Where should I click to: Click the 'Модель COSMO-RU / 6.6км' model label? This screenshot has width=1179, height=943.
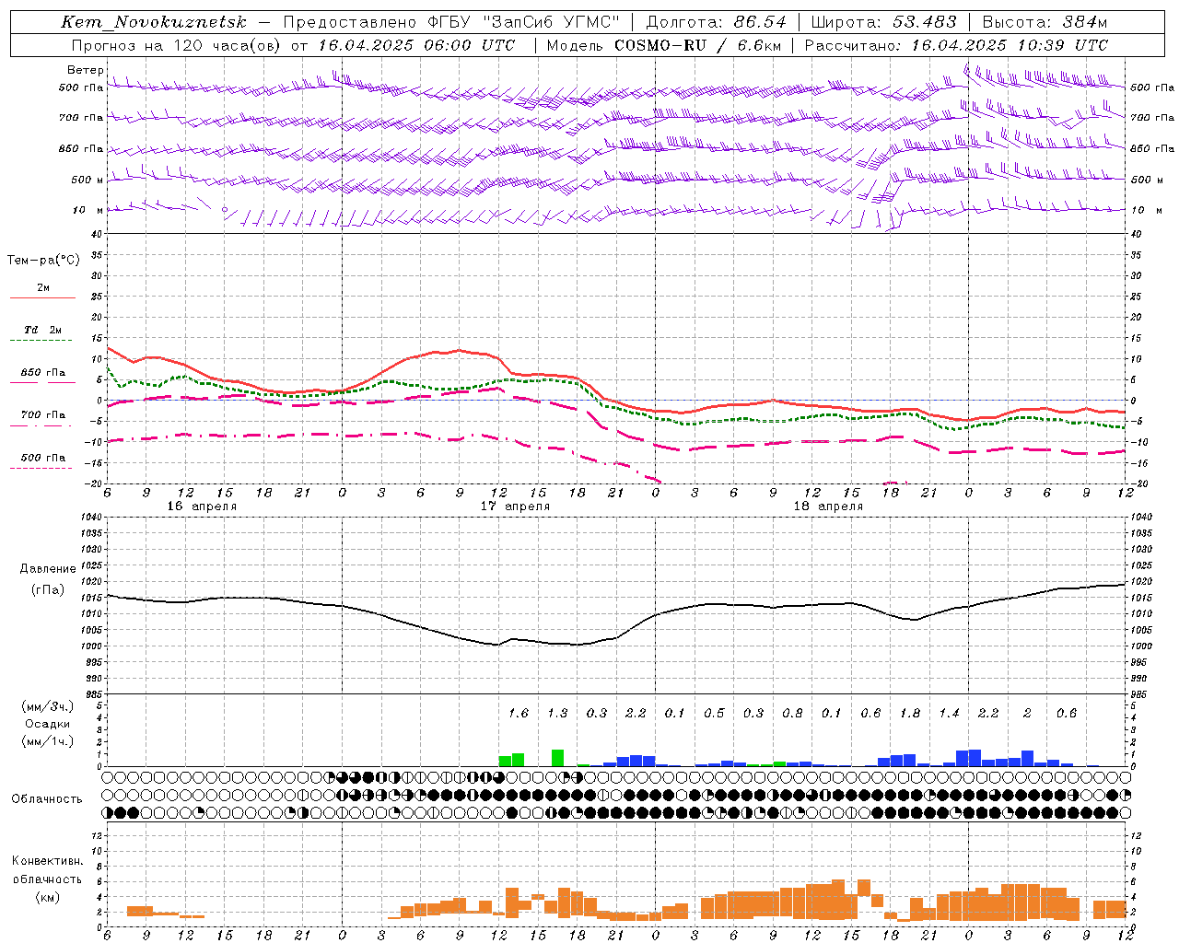tap(664, 45)
